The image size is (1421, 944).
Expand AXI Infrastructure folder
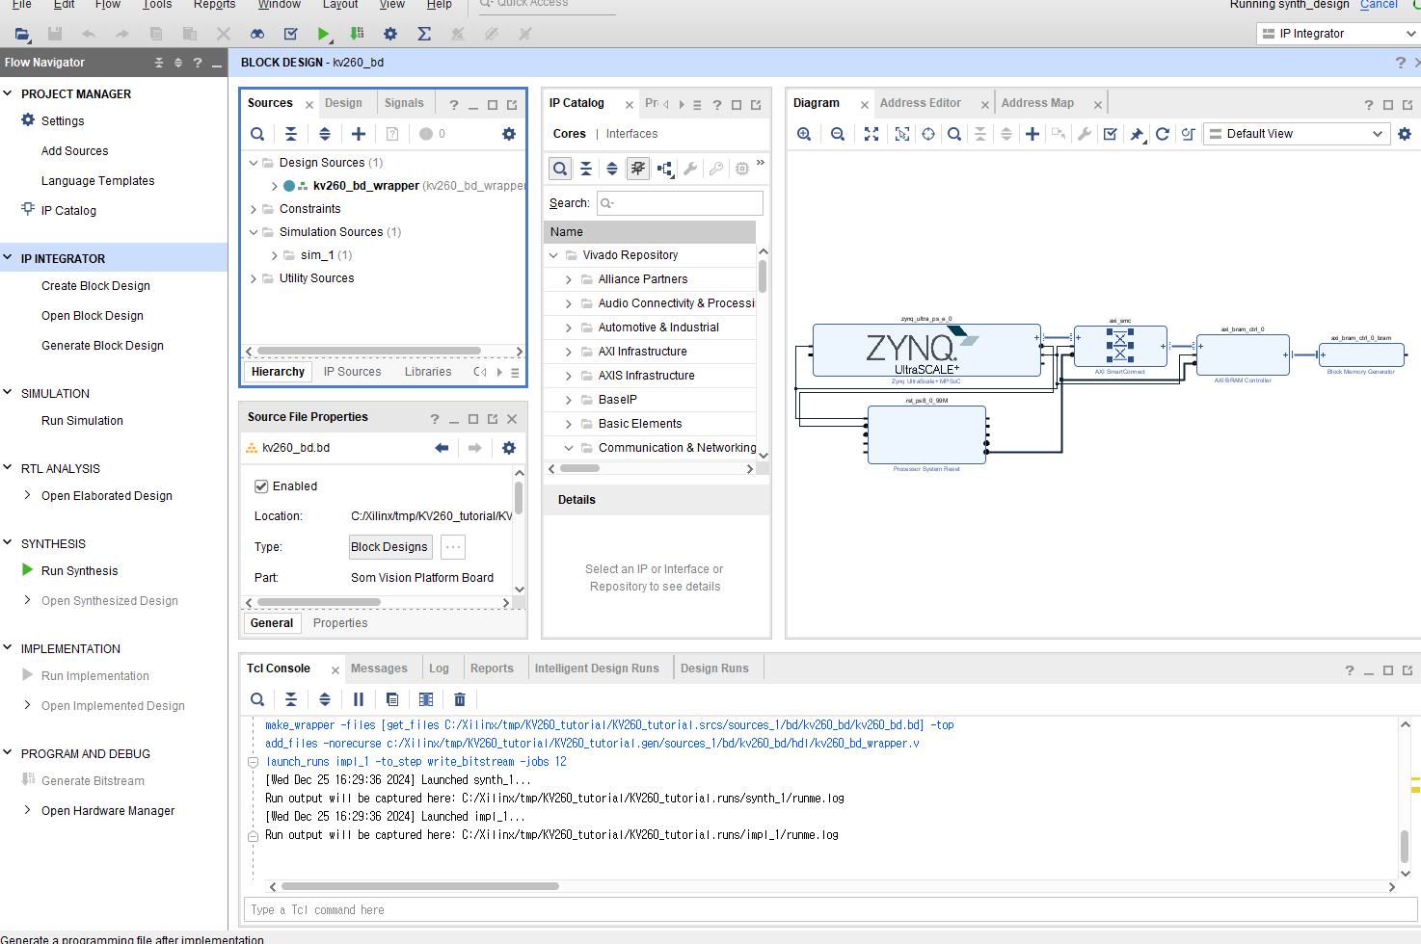coord(569,352)
